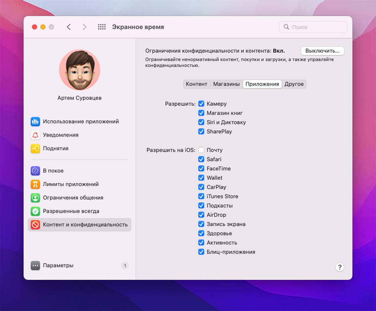Screen dimensions: 376x311
Task: Go back with the left chevron
Action: (69, 27)
